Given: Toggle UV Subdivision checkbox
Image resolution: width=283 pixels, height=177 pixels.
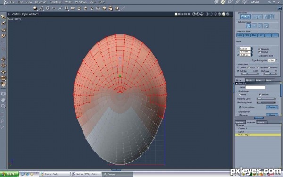Looking at the screenshot, I should pyautogui.click(x=240, y=107).
